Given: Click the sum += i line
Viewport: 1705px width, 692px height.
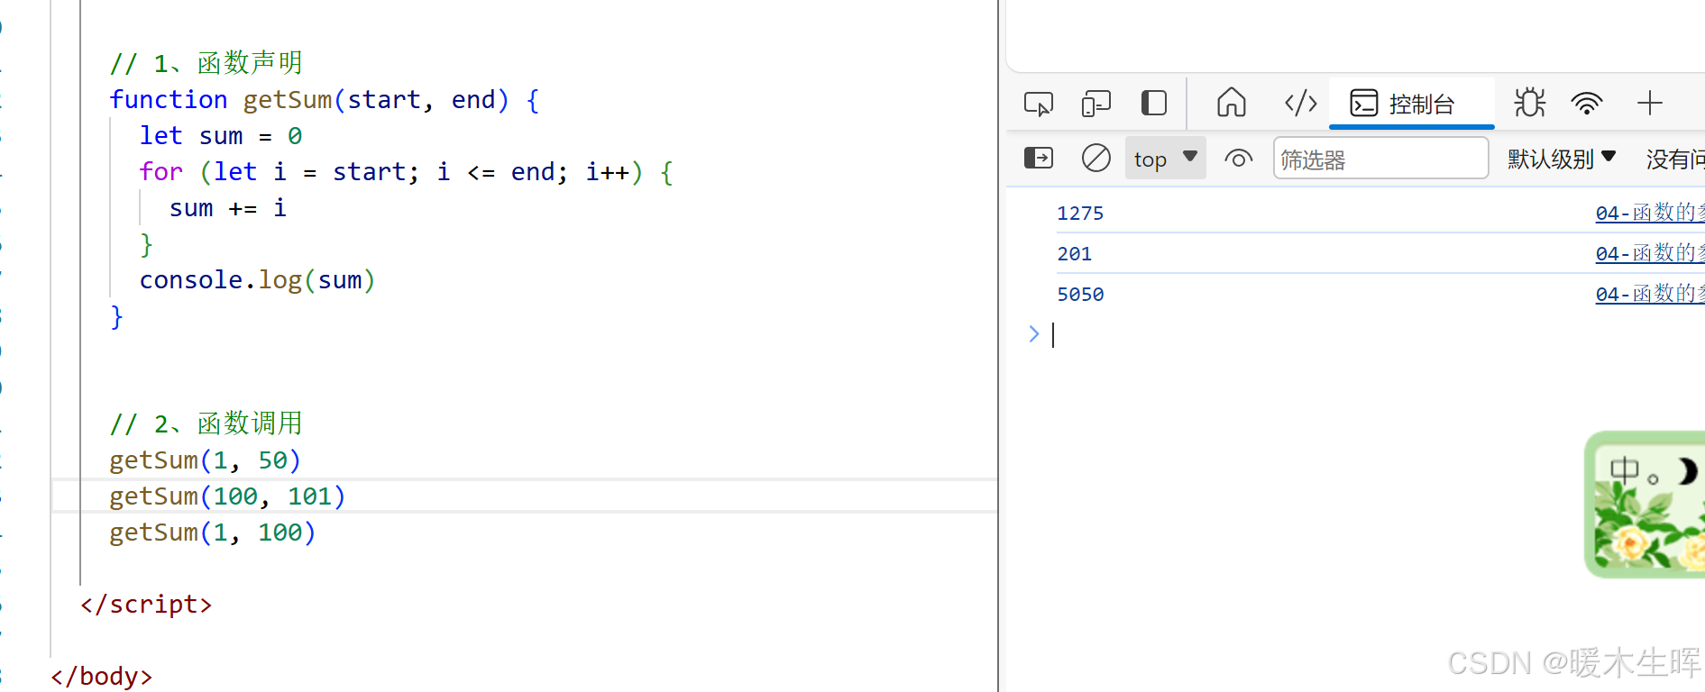Looking at the screenshot, I should (228, 208).
